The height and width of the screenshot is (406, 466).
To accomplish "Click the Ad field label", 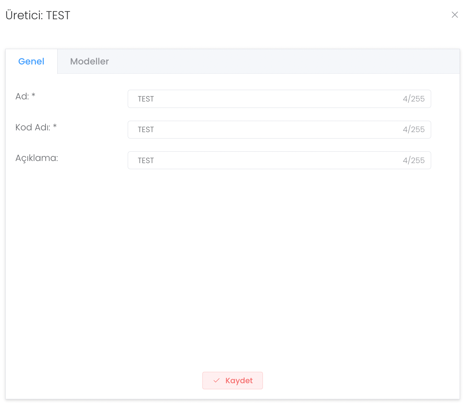I will tap(22, 97).
